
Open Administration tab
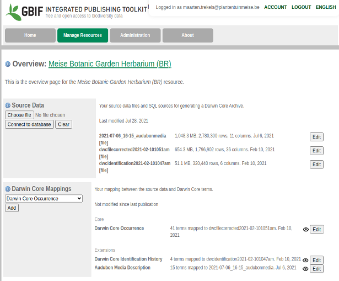(x=135, y=35)
